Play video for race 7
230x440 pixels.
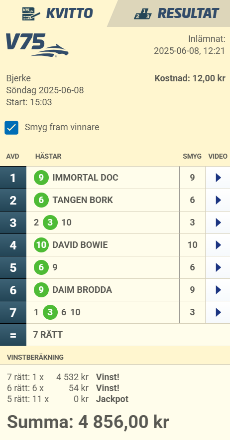pos(218,312)
